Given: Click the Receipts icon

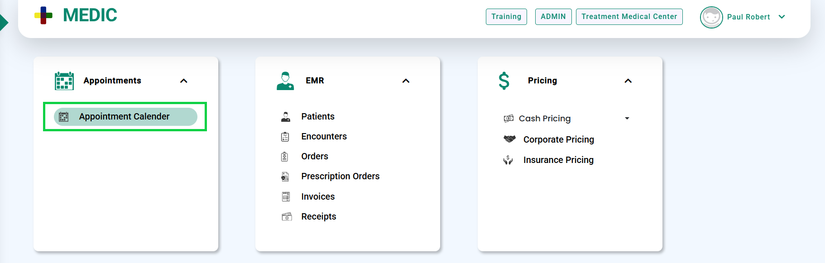Looking at the screenshot, I should [x=287, y=217].
